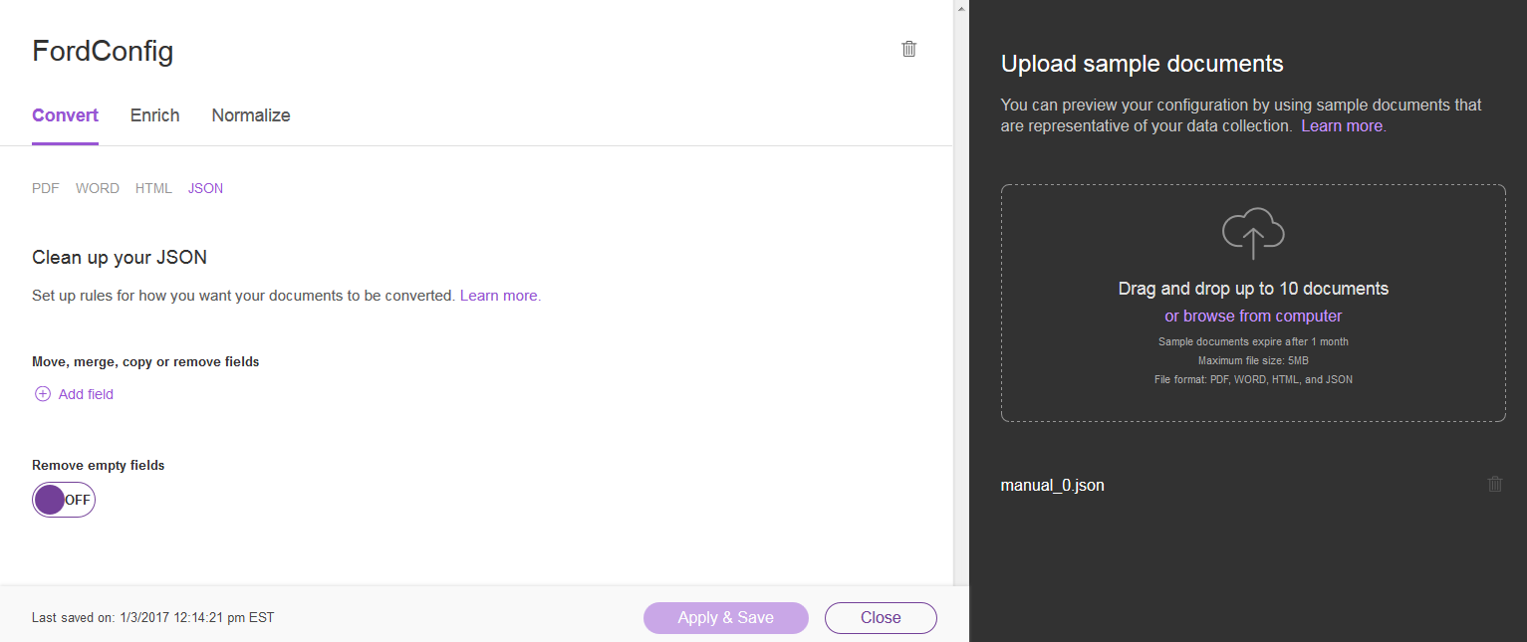Click the Close button

[881, 617]
